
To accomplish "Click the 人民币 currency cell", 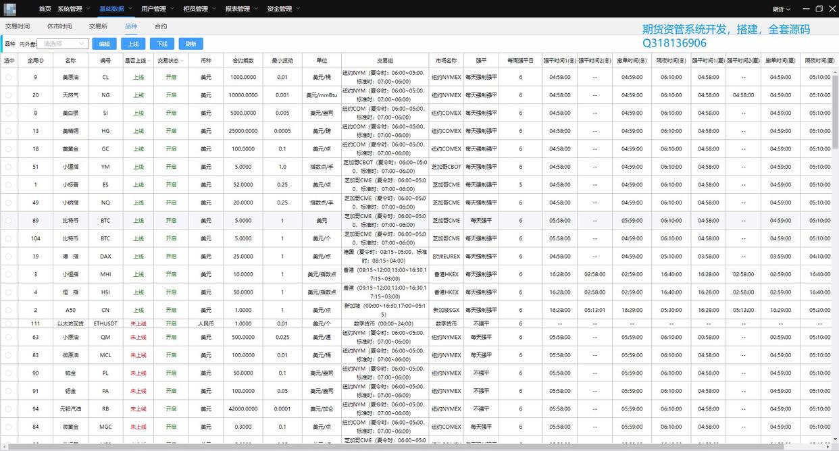I will tap(206, 323).
